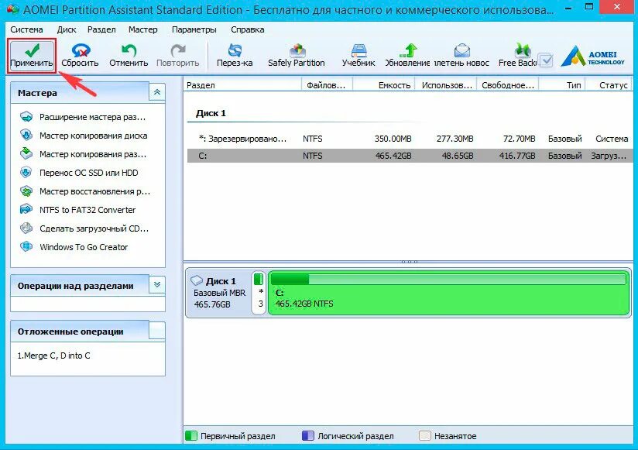Discard changes using Сбросить toolbar icon
638x450 pixels.
pos(80,56)
